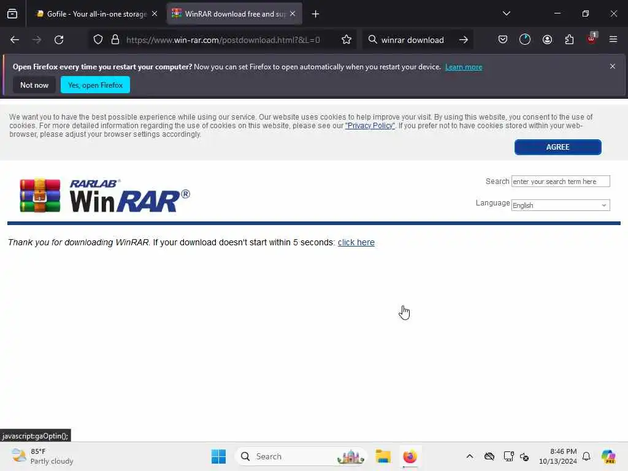
Task: View site security lock information
Action: pos(115,40)
